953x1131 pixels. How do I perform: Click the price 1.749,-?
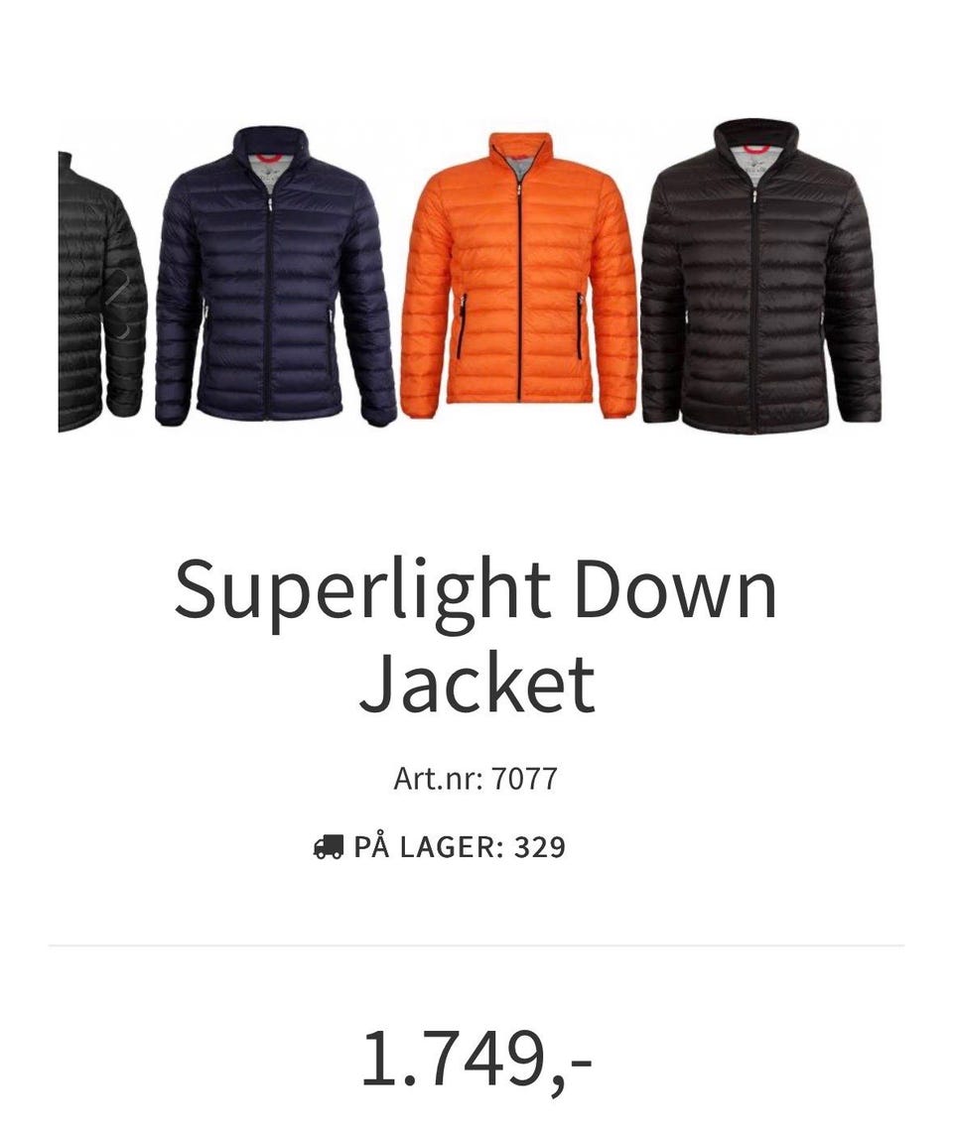pyautogui.click(x=477, y=1060)
